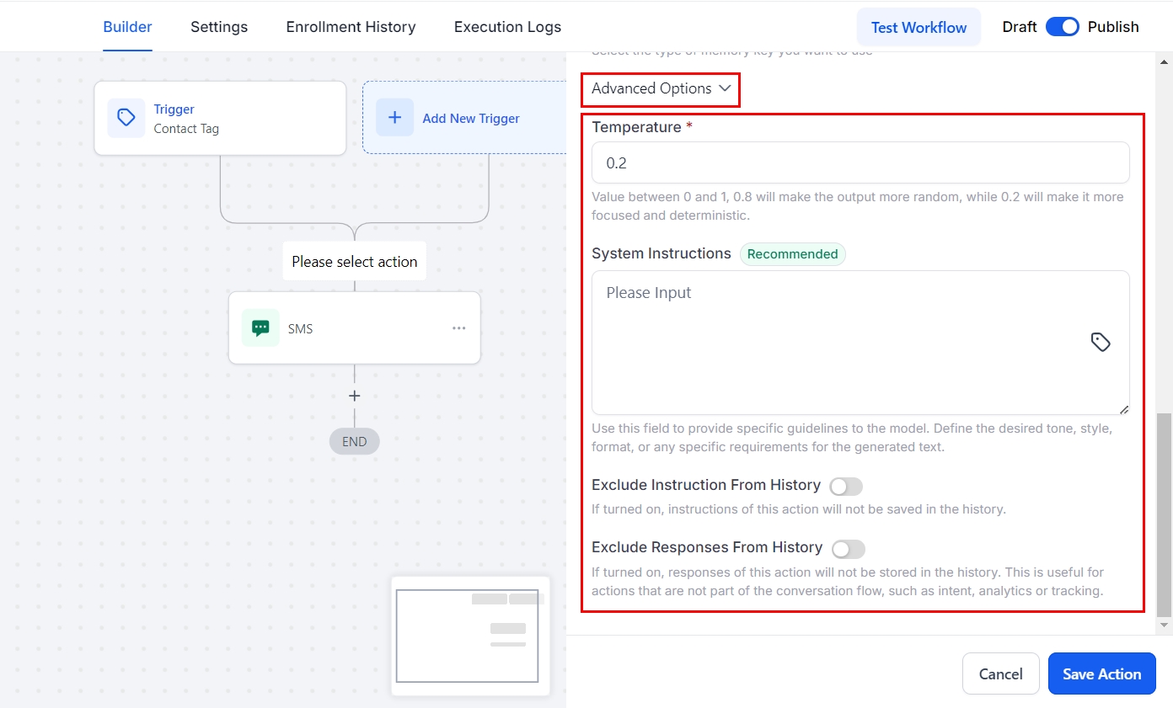Enable Exclude Instruction From History
The height and width of the screenshot is (708, 1173).
(846, 487)
